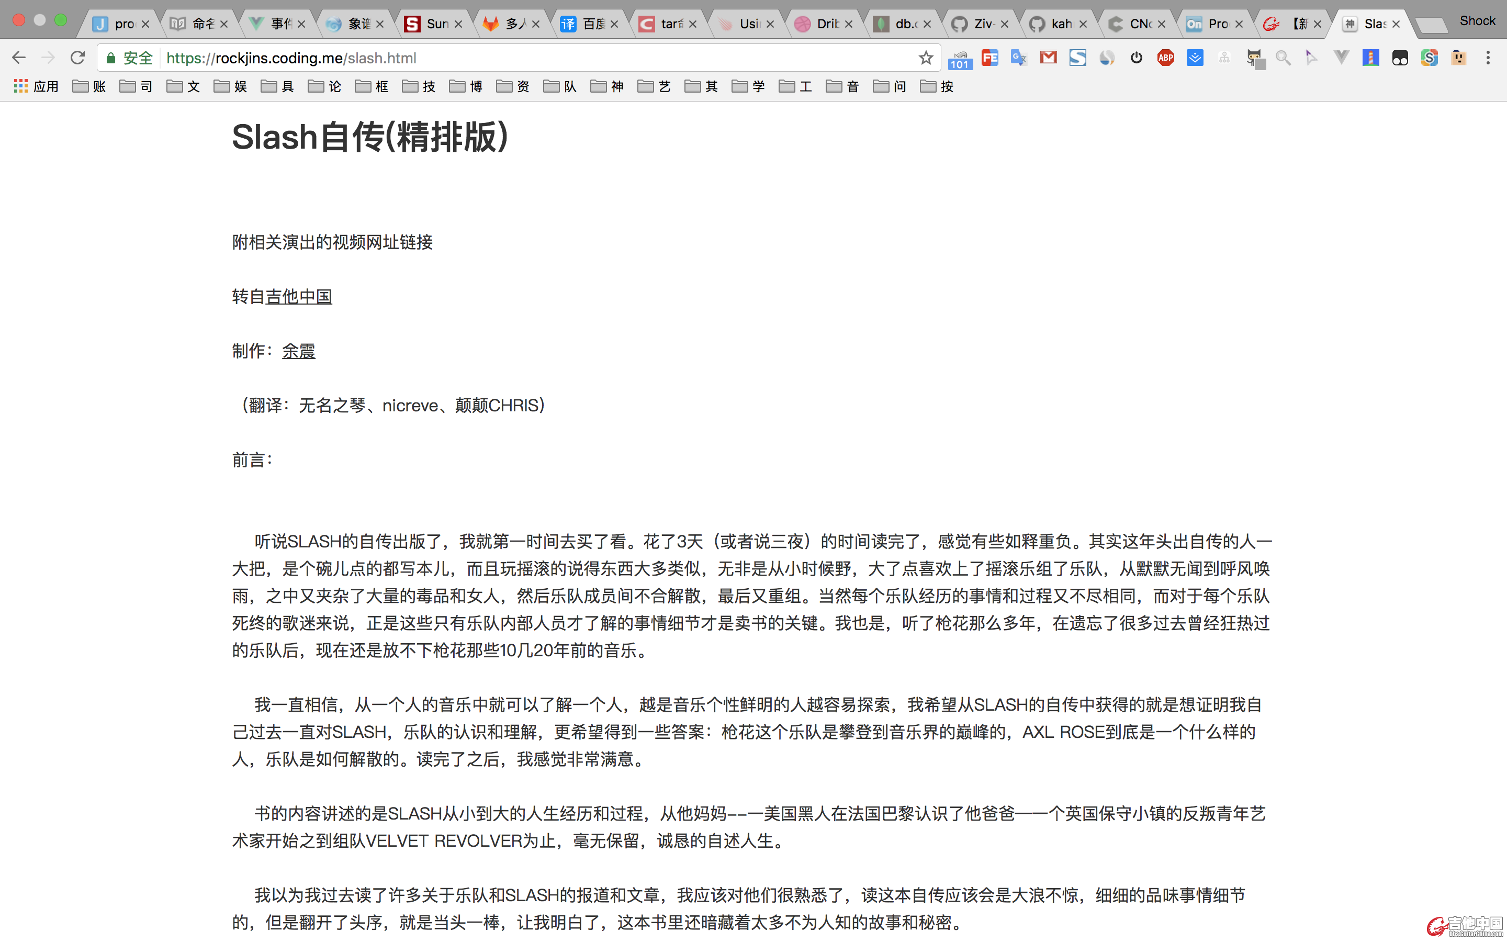This screenshot has height=942, width=1507.
Task: Open the Chrome three-dot menu
Action: 1488,58
